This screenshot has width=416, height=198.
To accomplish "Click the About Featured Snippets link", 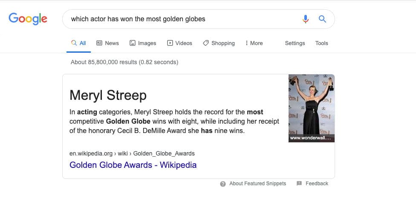I will click(x=257, y=184).
